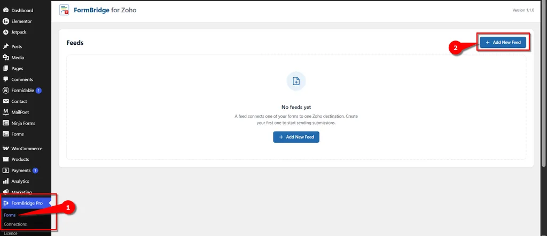
Task: Go to Jetpack menu
Action: 19,32
